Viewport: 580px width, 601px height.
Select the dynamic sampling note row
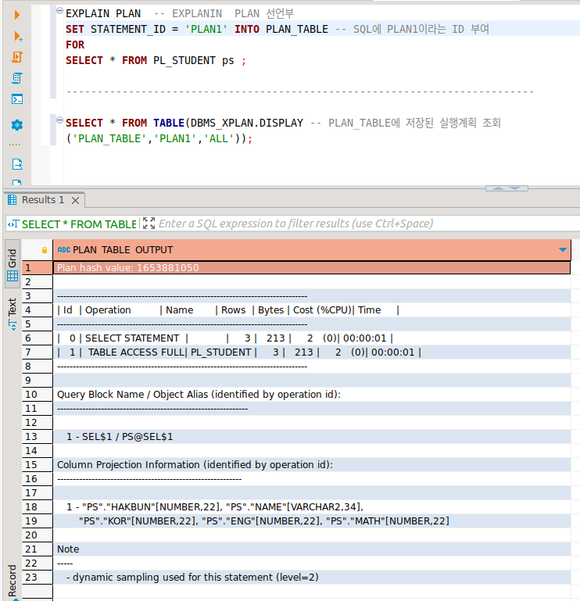[x=312, y=578]
